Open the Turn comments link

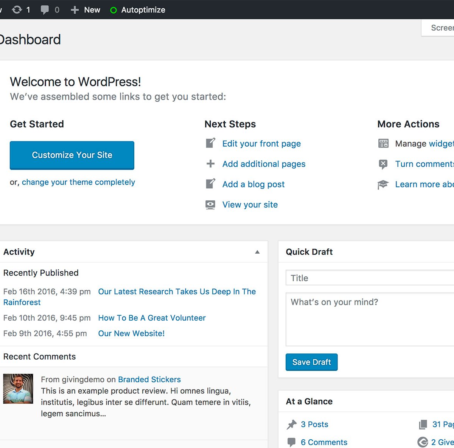pyautogui.click(x=424, y=164)
